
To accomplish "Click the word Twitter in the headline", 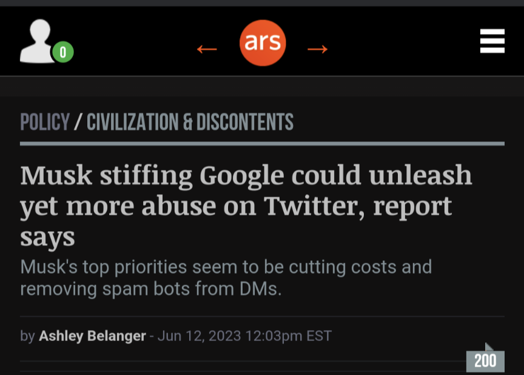I will (x=314, y=206).
